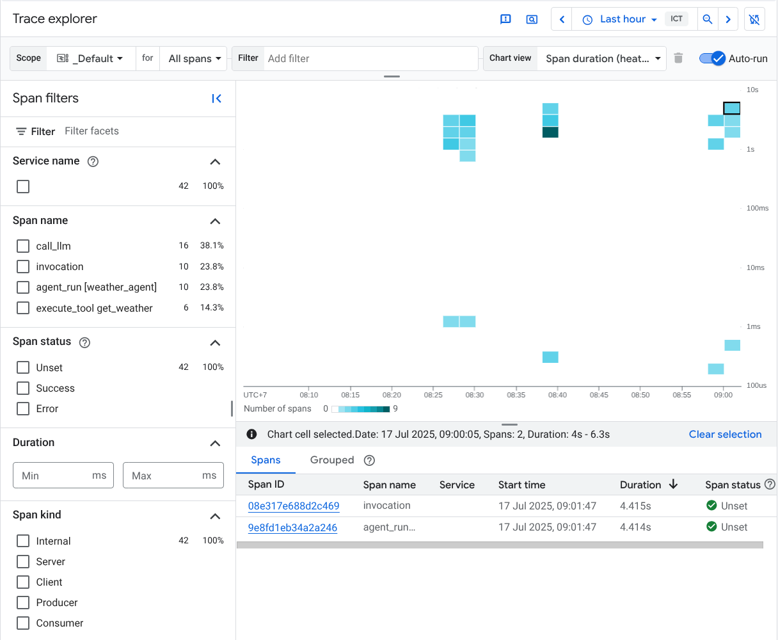This screenshot has width=778, height=640.
Task: Click the zoom search magnifier icon
Action: (708, 19)
